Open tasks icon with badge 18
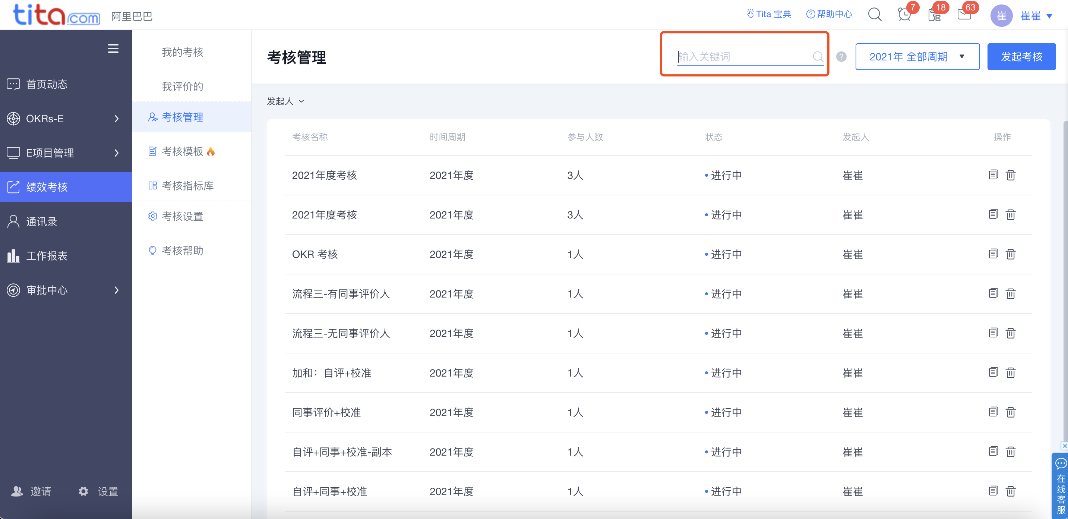 tap(934, 15)
